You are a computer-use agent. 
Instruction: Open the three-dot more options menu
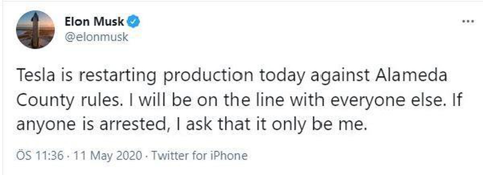(x=467, y=21)
